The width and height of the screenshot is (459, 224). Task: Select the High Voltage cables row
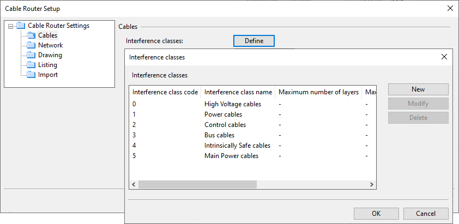point(232,104)
